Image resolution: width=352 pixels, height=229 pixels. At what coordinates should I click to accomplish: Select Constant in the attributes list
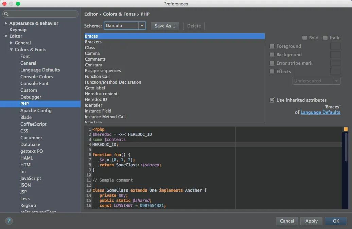coord(174,65)
